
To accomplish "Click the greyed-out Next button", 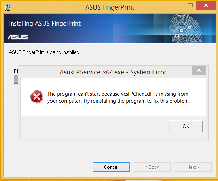I will (x=193, y=167).
